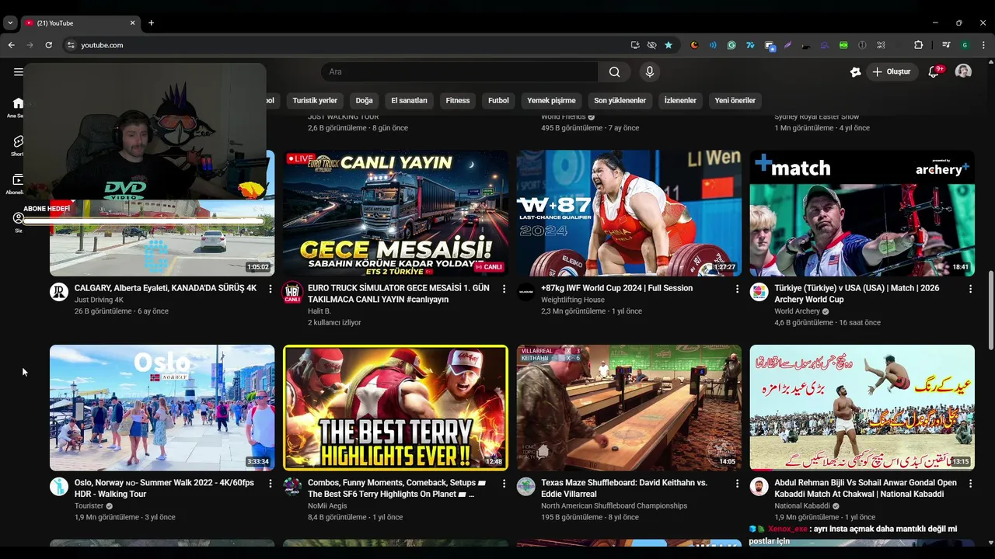995x559 pixels.
Task: Click the sparkle icon beside Oluştur
Action: point(855,71)
